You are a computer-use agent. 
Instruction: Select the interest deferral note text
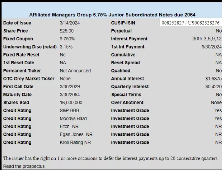click(110, 159)
